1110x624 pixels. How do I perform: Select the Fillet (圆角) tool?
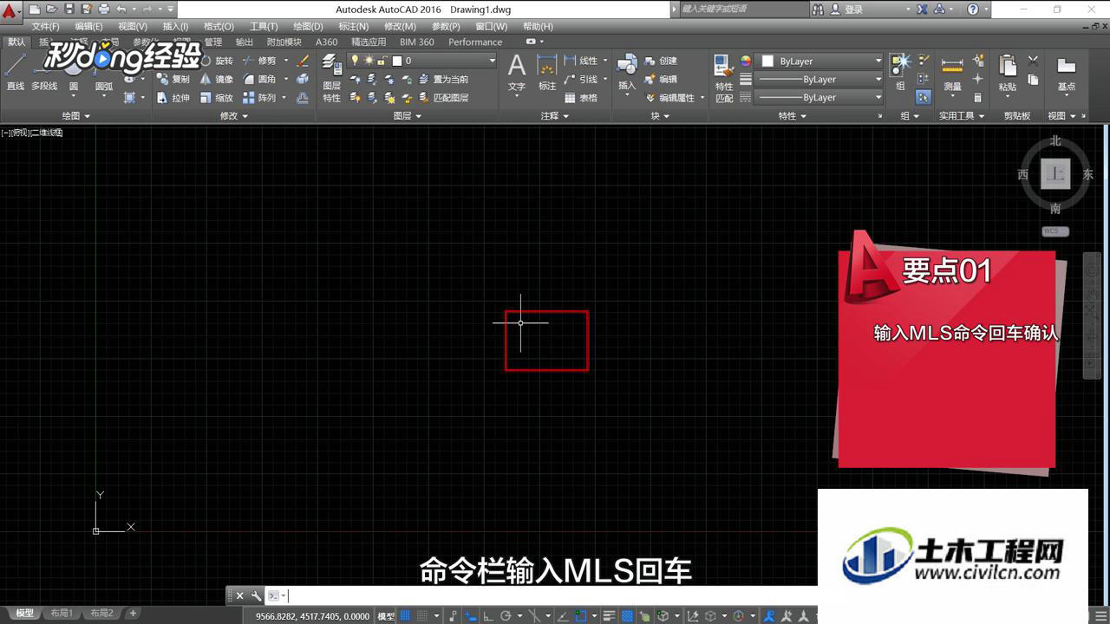click(259, 79)
